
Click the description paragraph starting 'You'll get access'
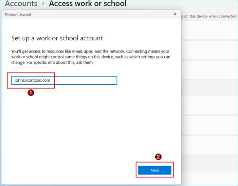tap(91, 57)
